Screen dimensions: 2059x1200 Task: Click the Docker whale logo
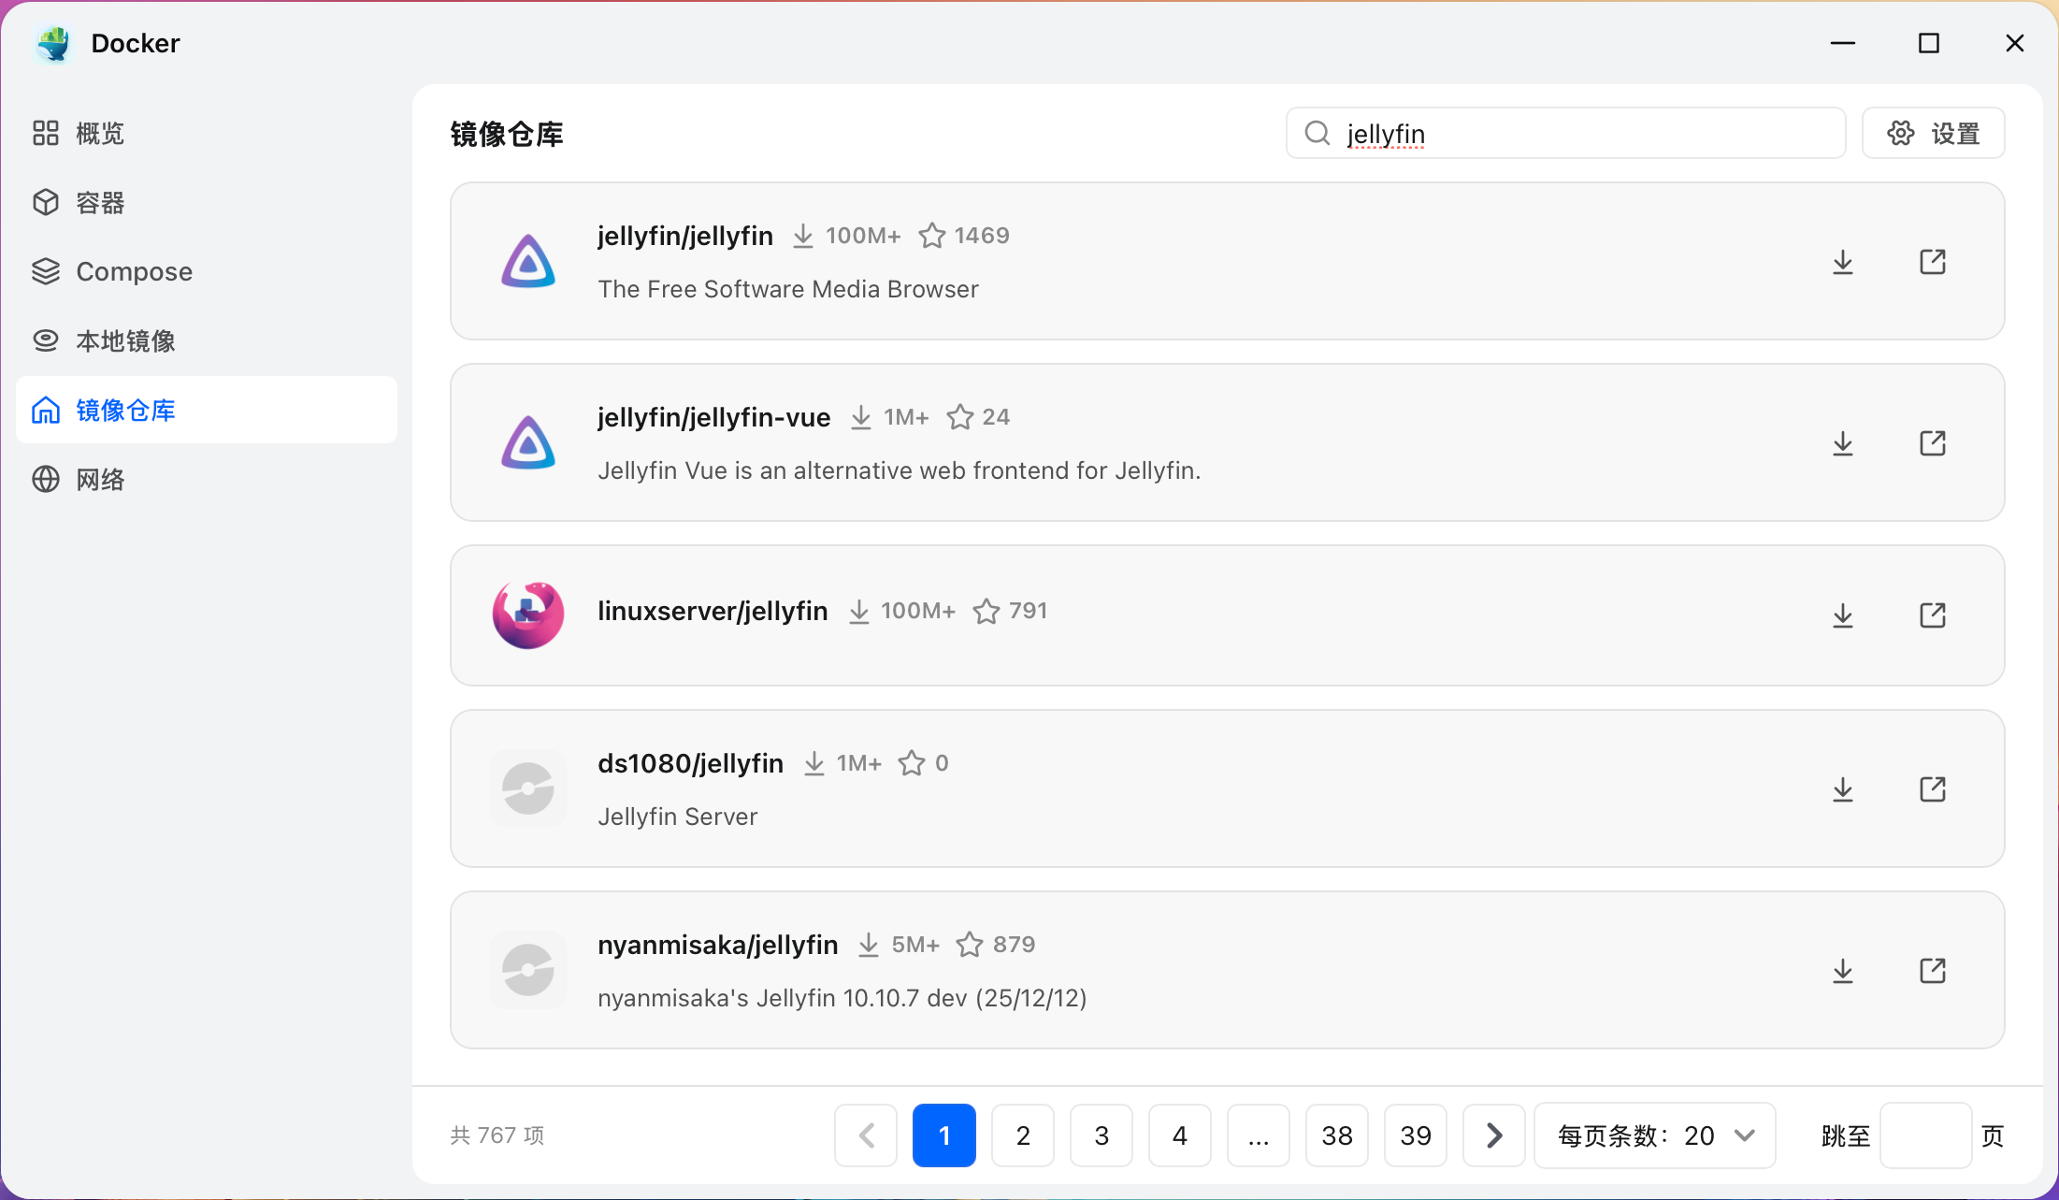(53, 43)
